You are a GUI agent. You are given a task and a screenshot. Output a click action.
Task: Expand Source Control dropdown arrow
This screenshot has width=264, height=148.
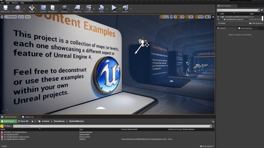(24, 9)
